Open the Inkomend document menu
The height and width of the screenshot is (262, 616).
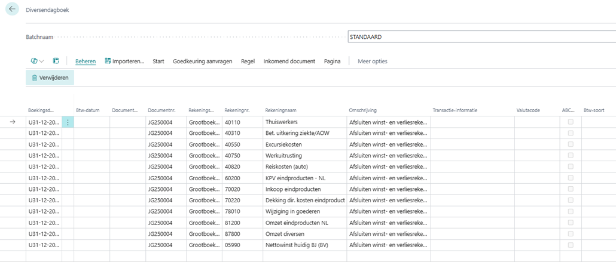[x=289, y=61]
